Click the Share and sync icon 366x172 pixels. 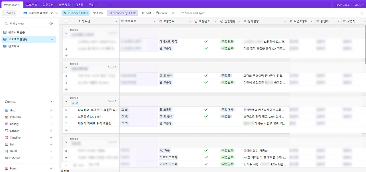click(x=182, y=13)
